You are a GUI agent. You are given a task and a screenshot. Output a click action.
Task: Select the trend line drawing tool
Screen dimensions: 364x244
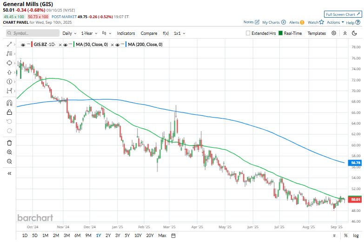point(9,44)
